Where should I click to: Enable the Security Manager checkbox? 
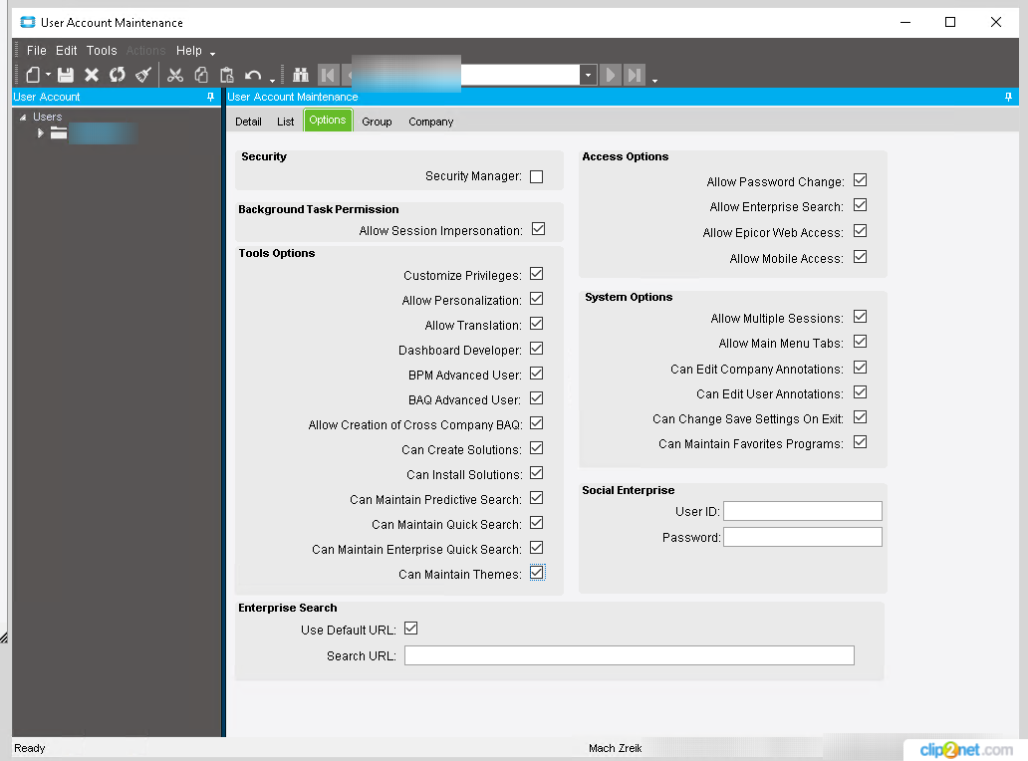tap(536, 177)
